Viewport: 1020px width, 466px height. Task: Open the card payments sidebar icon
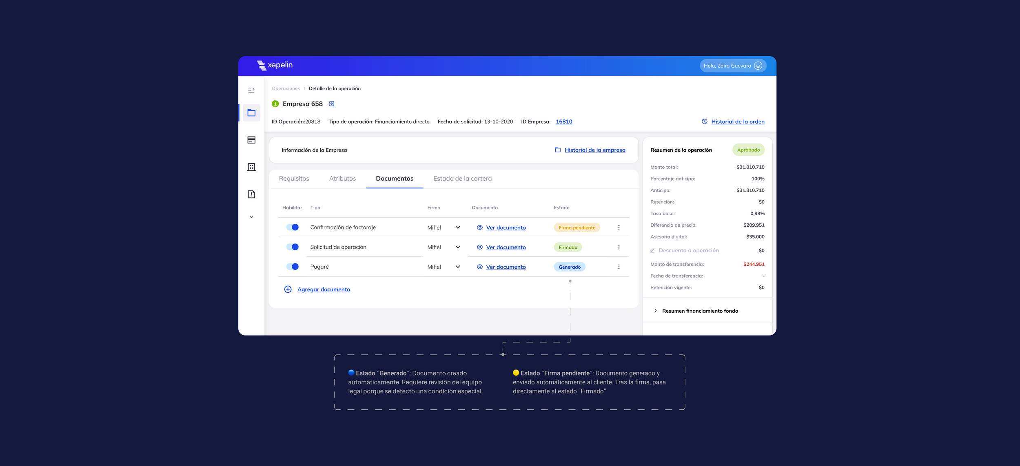251,140
